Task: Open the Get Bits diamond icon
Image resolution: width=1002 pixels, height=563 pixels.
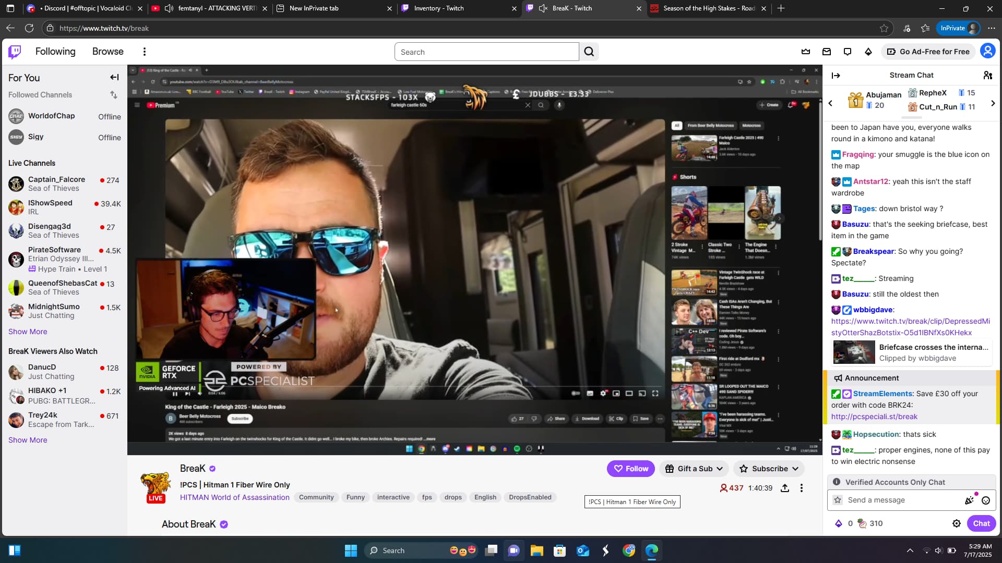Action: tap(868, 52)
